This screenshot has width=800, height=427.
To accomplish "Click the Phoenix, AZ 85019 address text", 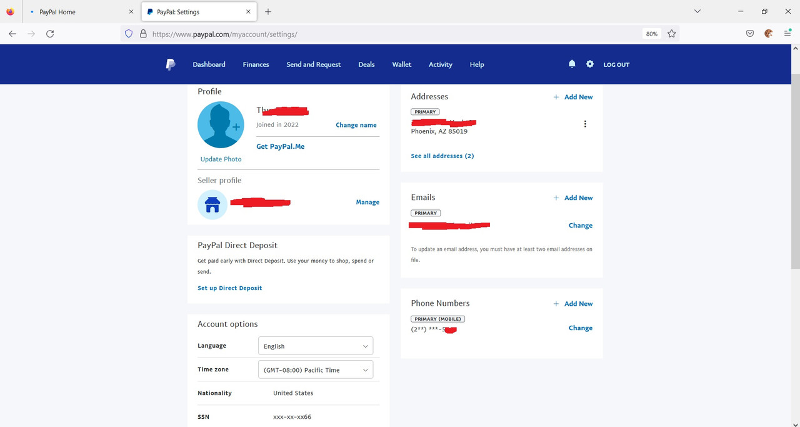I will click(439, 131).
